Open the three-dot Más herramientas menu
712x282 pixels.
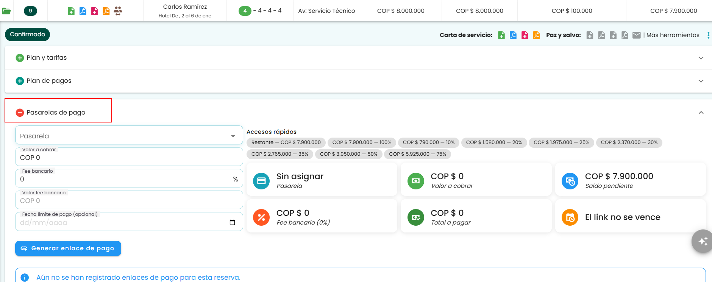click(708, 35)
